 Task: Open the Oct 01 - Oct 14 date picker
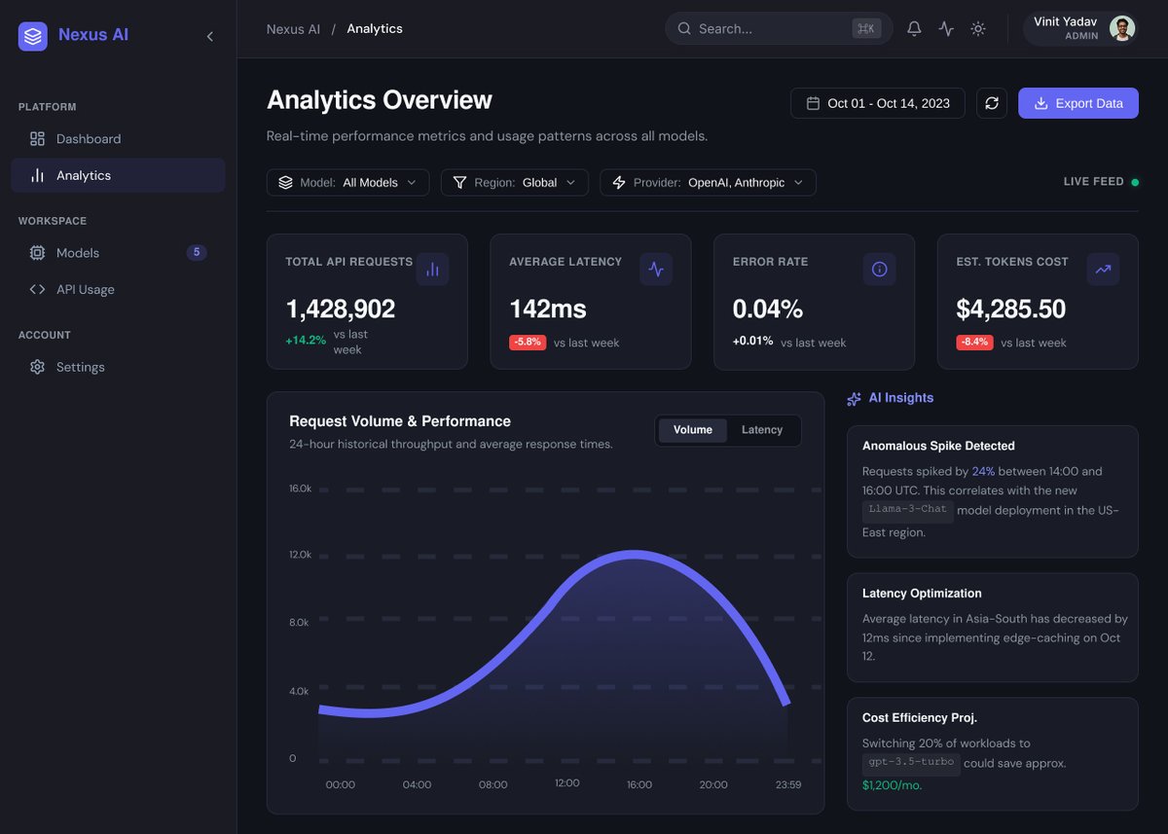coord(878,103)
